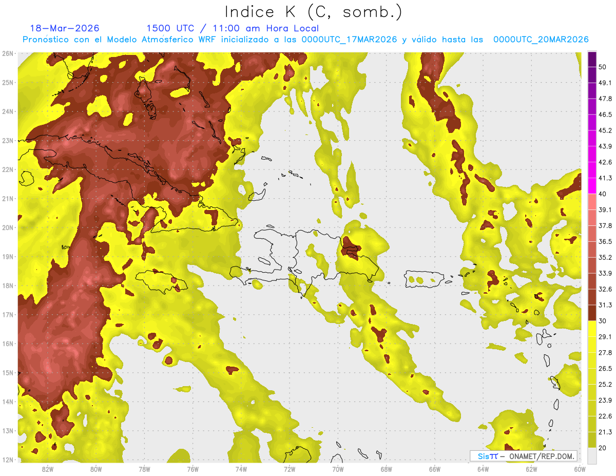Click the WRF model forecast description text
This screenshot has height=476, width=616.
click(x=305, y=40)
